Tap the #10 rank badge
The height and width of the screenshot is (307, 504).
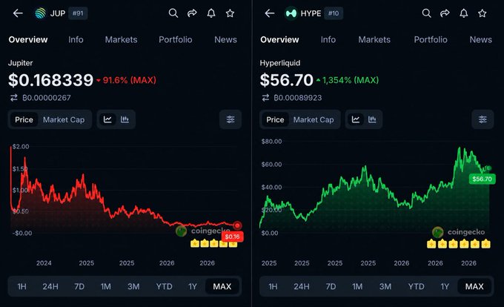pos(334,13)
